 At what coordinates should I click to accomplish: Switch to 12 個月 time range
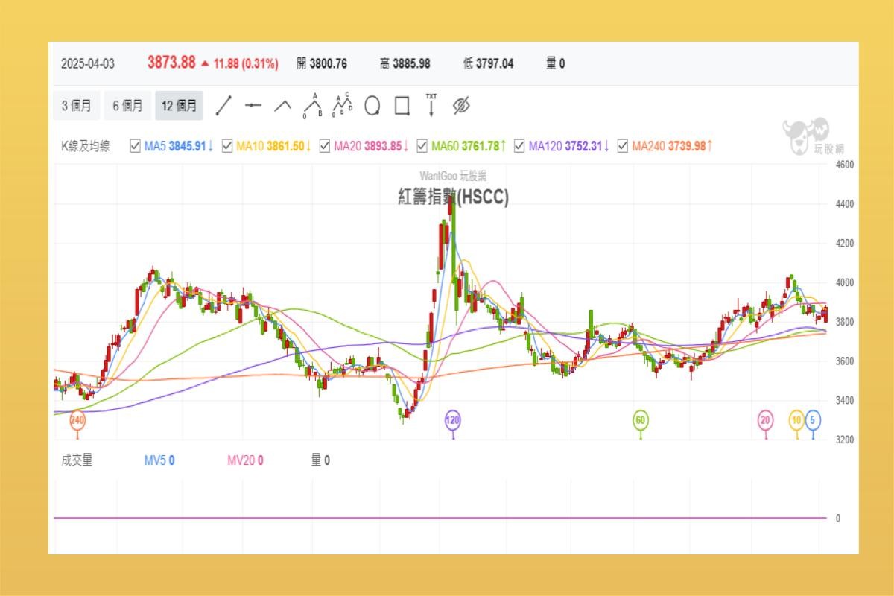click(179, 106)
